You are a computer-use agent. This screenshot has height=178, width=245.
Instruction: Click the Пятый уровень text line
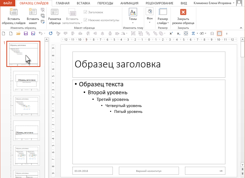[x=128, y=112]
